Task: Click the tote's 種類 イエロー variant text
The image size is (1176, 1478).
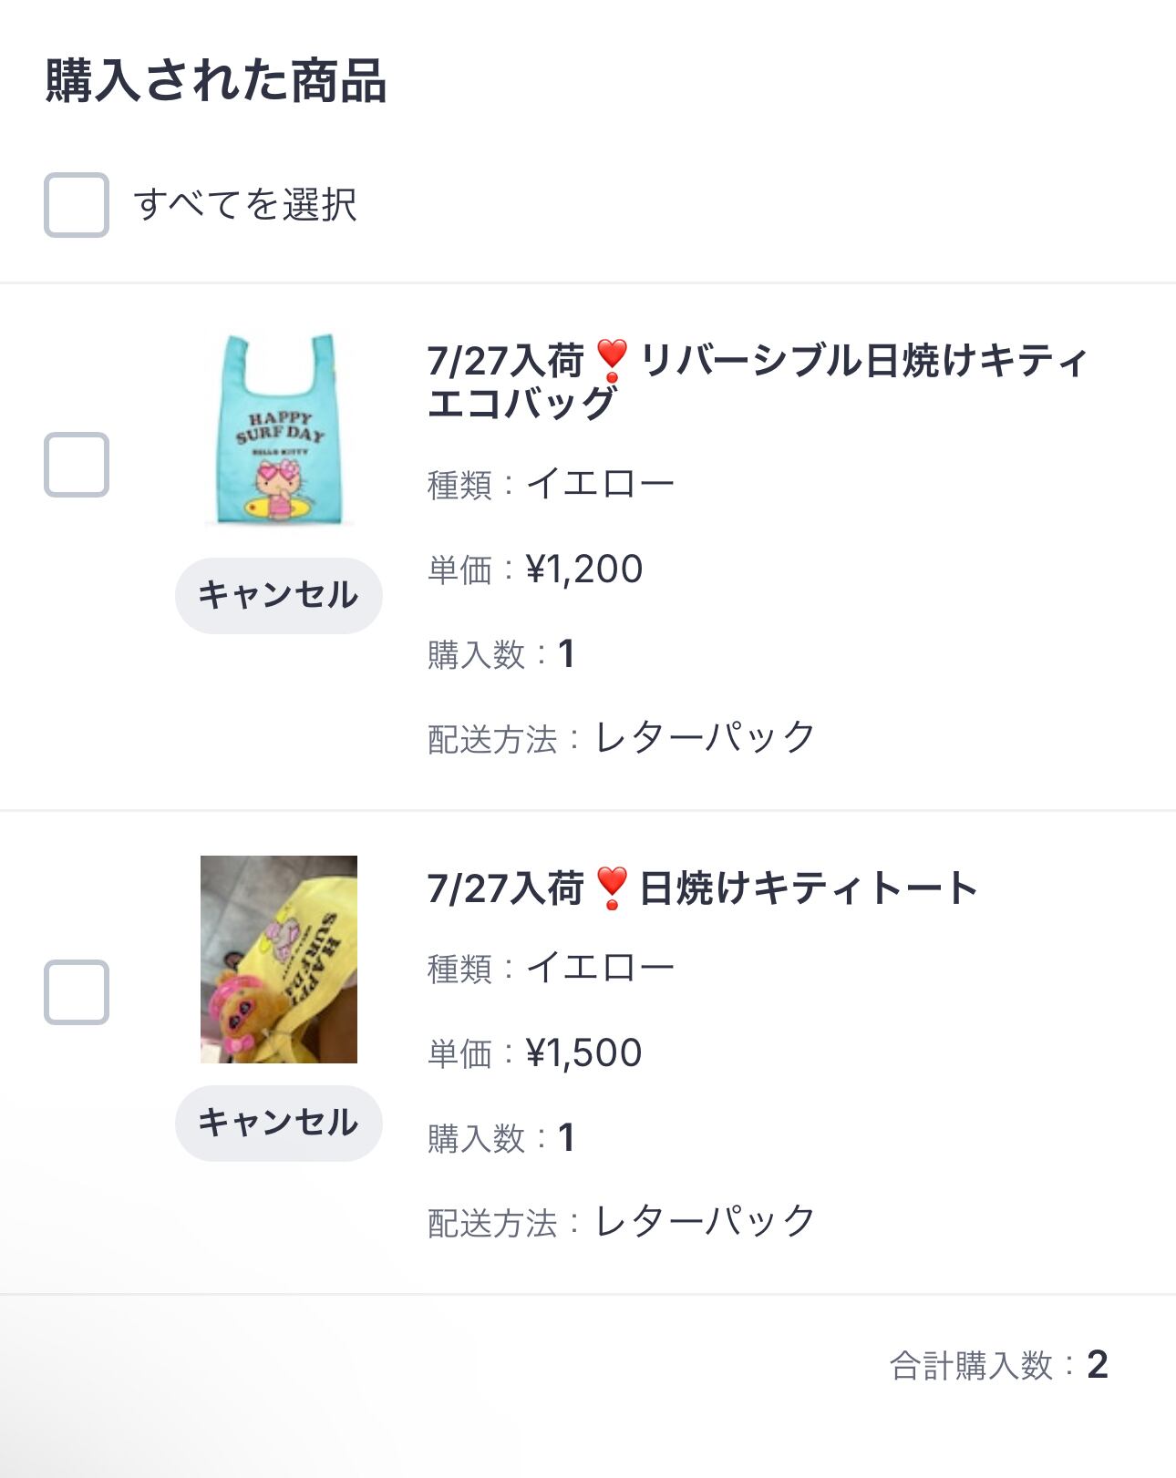Action: pyautogui.click(x=600, y=967)
